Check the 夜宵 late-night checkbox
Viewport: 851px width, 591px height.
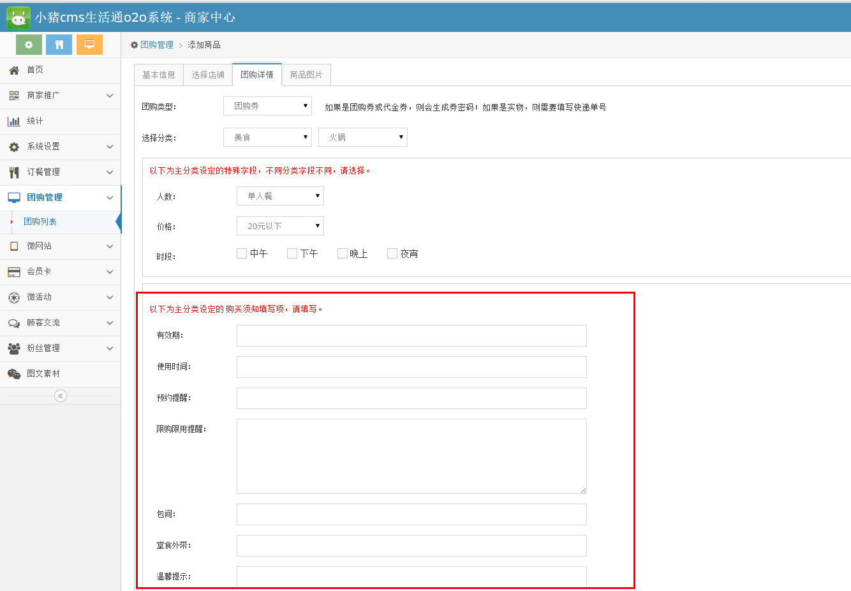click(392, 253)
